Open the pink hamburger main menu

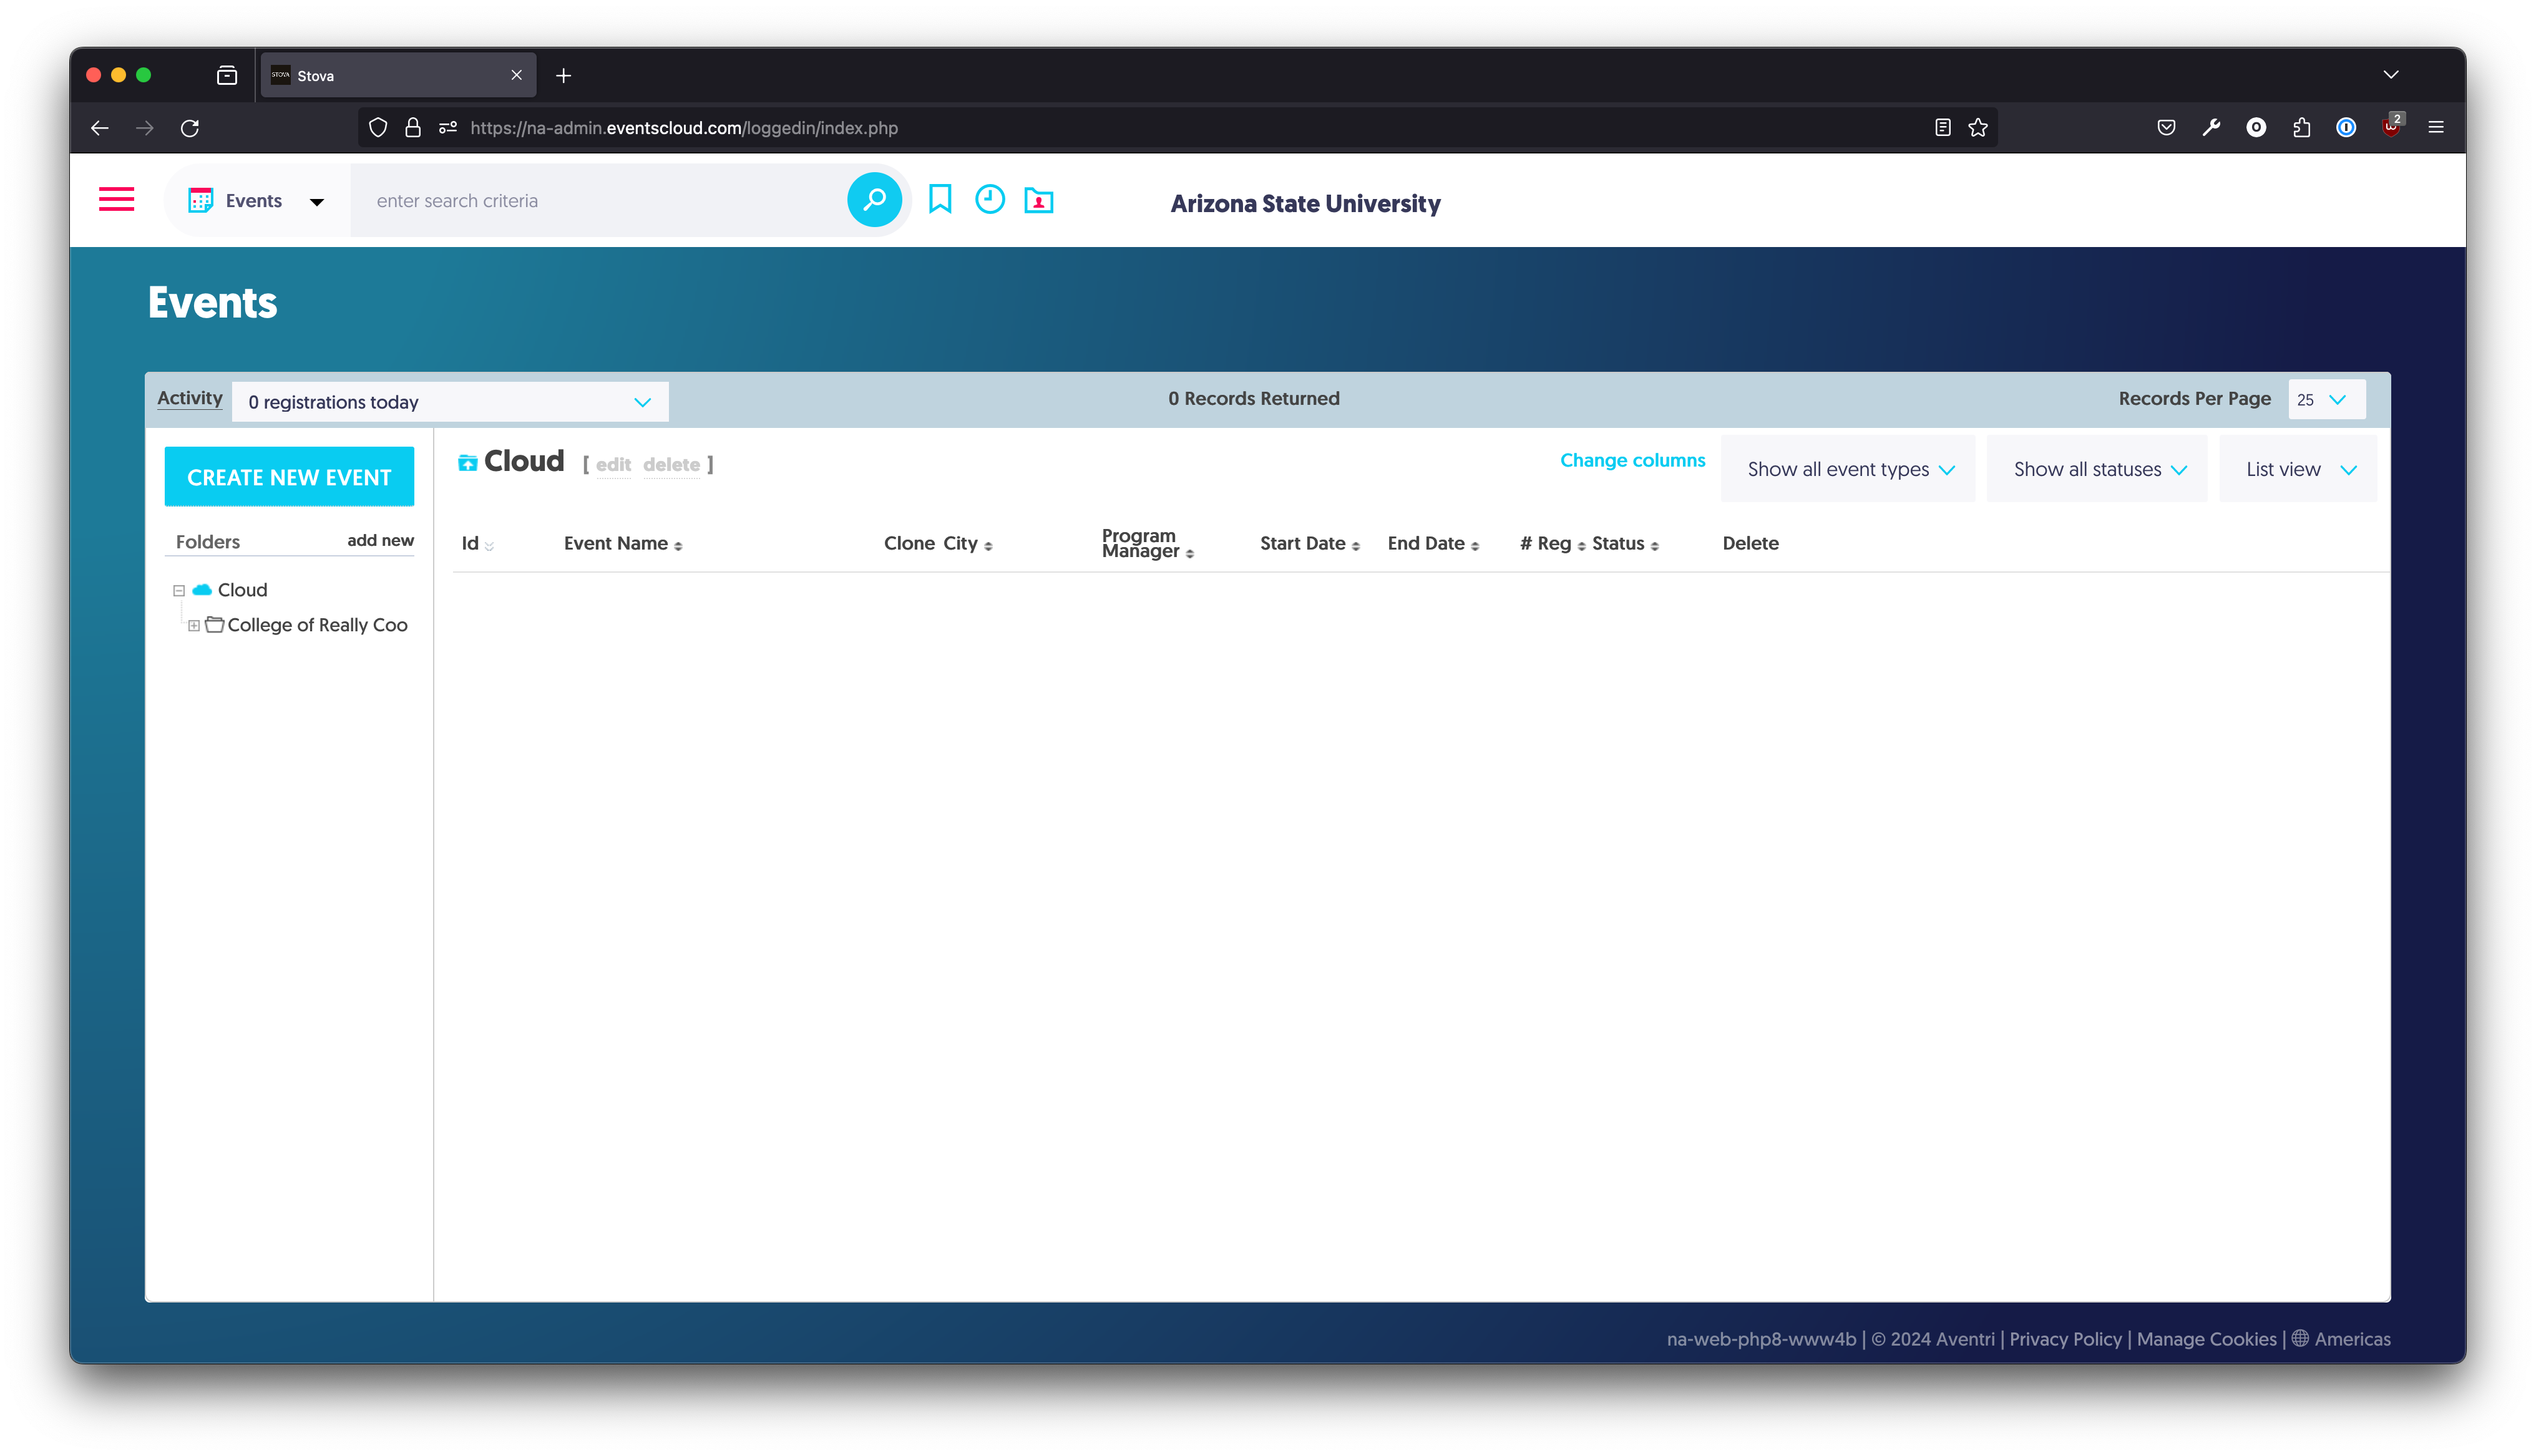(116, 200)
